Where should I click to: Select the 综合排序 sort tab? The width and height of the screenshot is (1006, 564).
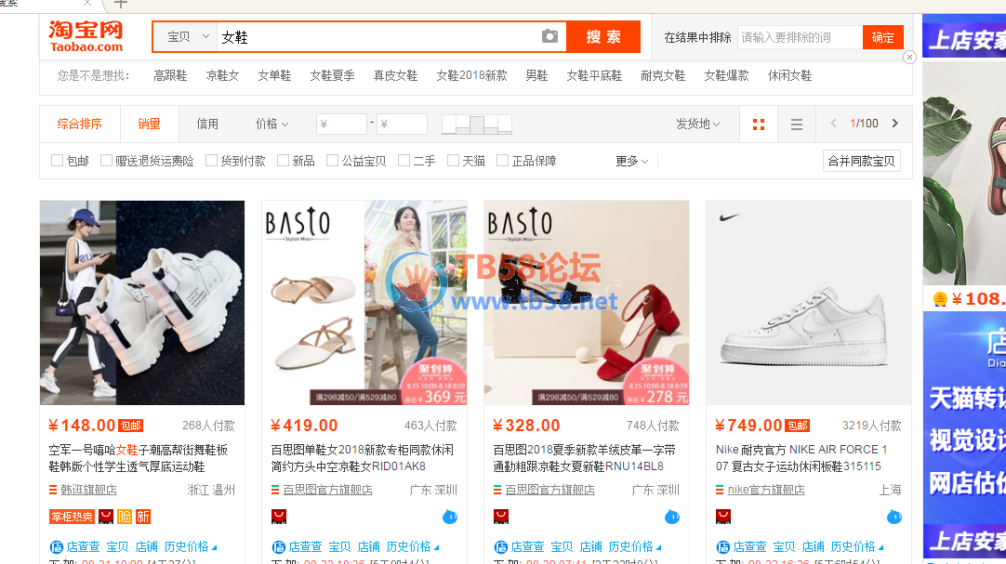pyautogui.click(x=80, y=124)
